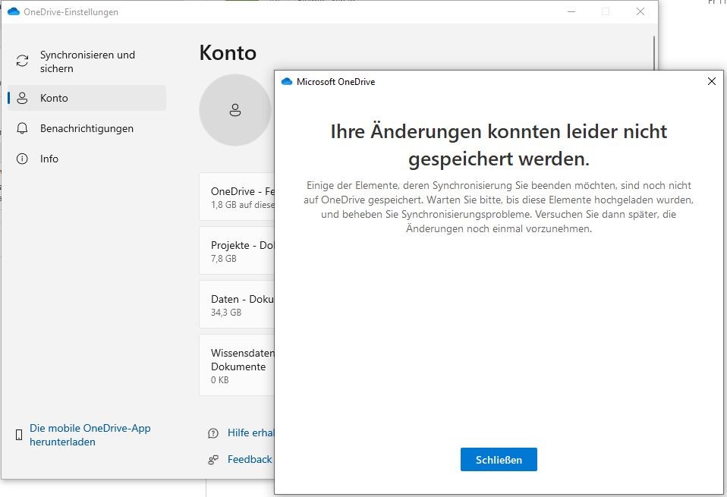Click the question mark help icon

pos(213,433)
